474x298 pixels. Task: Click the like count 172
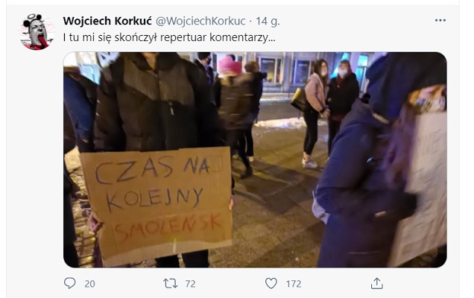[294, 284]
